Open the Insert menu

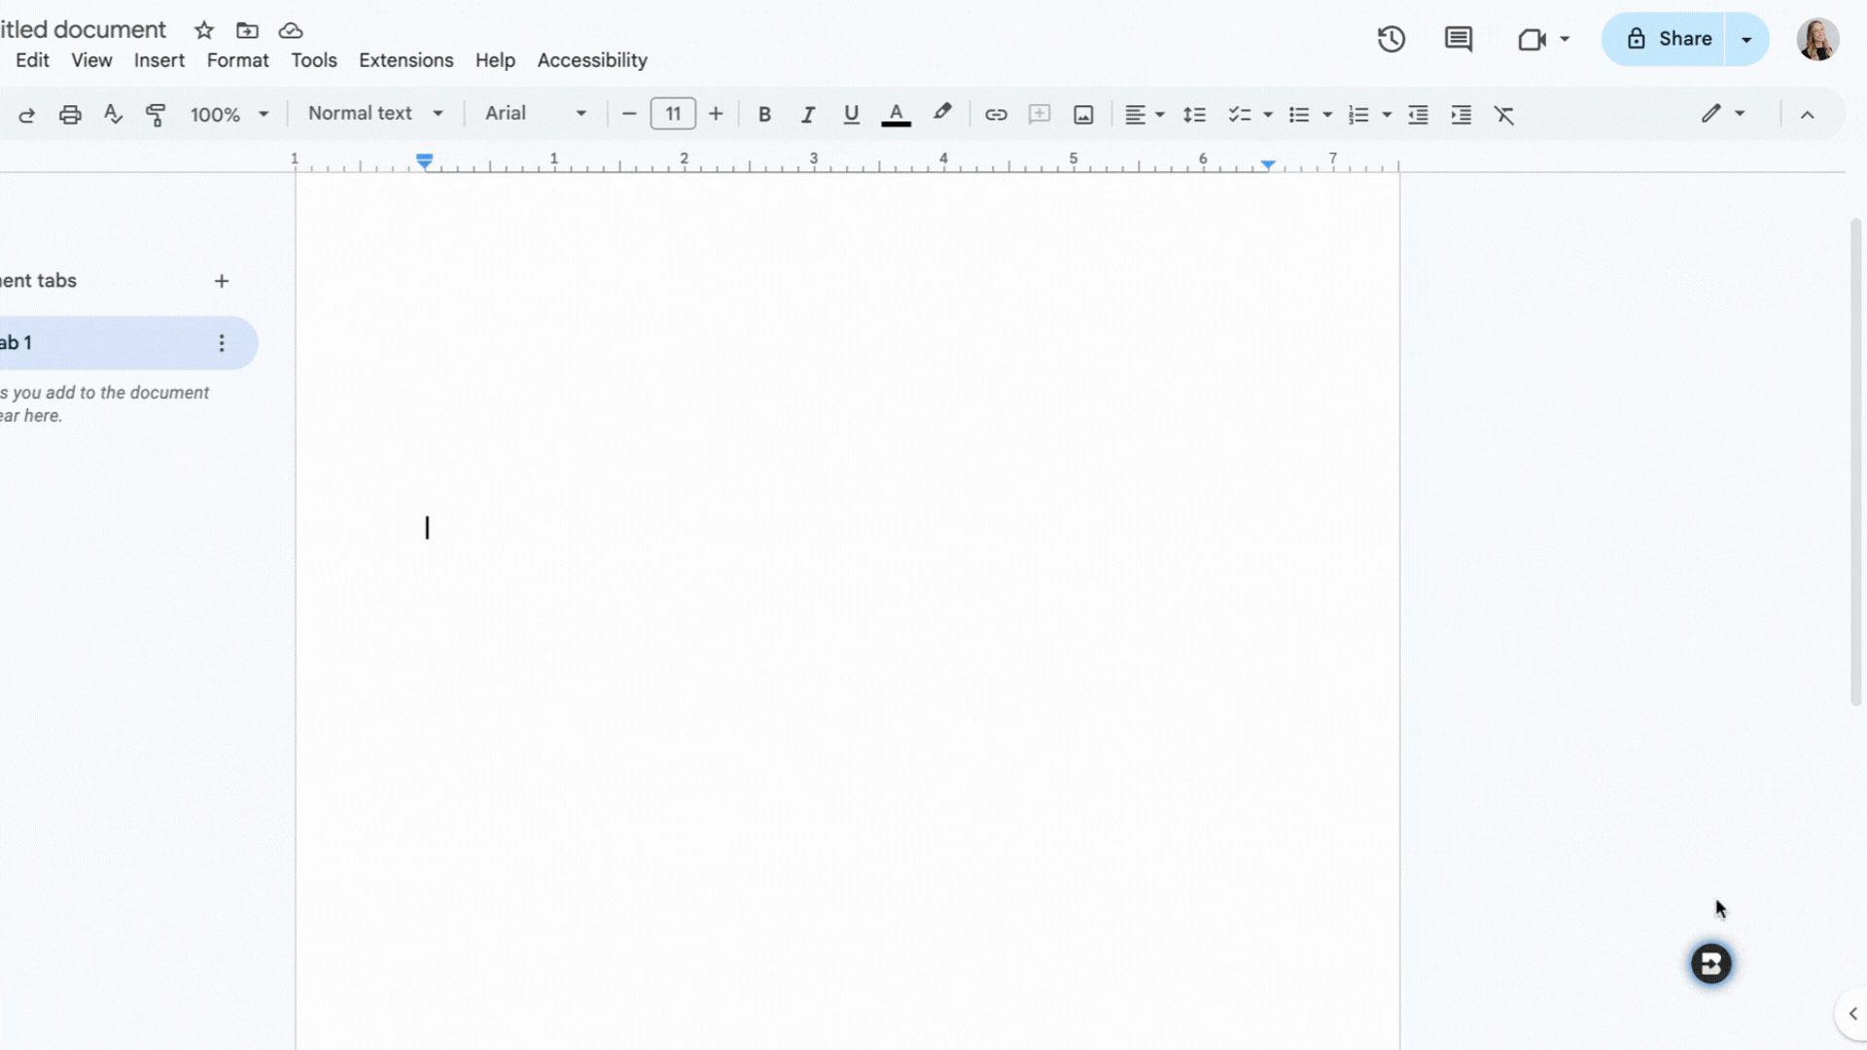tap(159, 60)
